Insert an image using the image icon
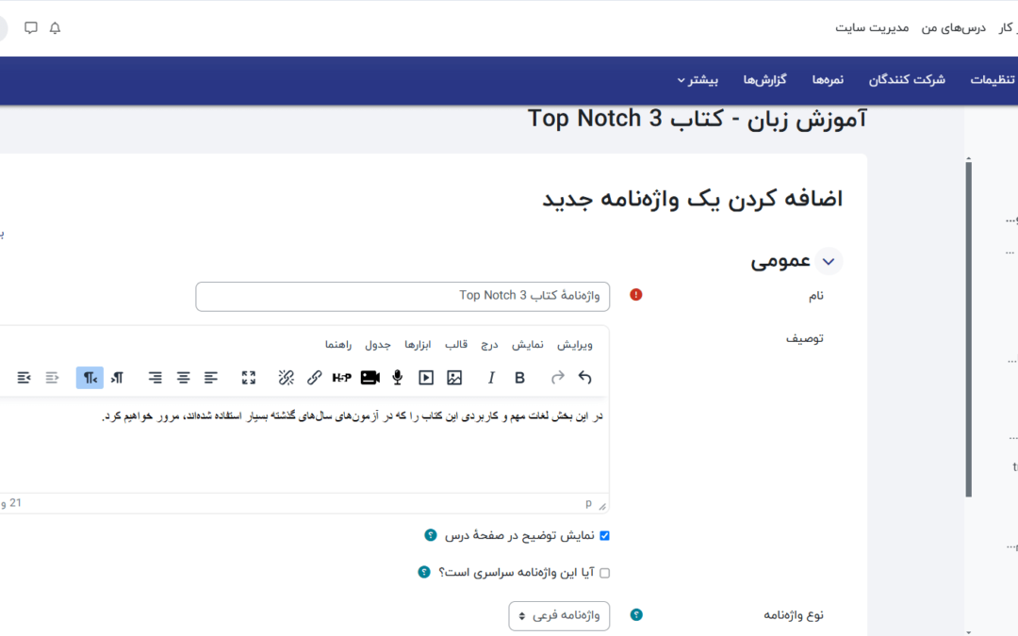 coord(454,378)
